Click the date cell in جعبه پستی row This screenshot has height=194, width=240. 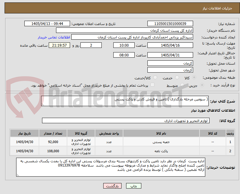tap(24, 142)
